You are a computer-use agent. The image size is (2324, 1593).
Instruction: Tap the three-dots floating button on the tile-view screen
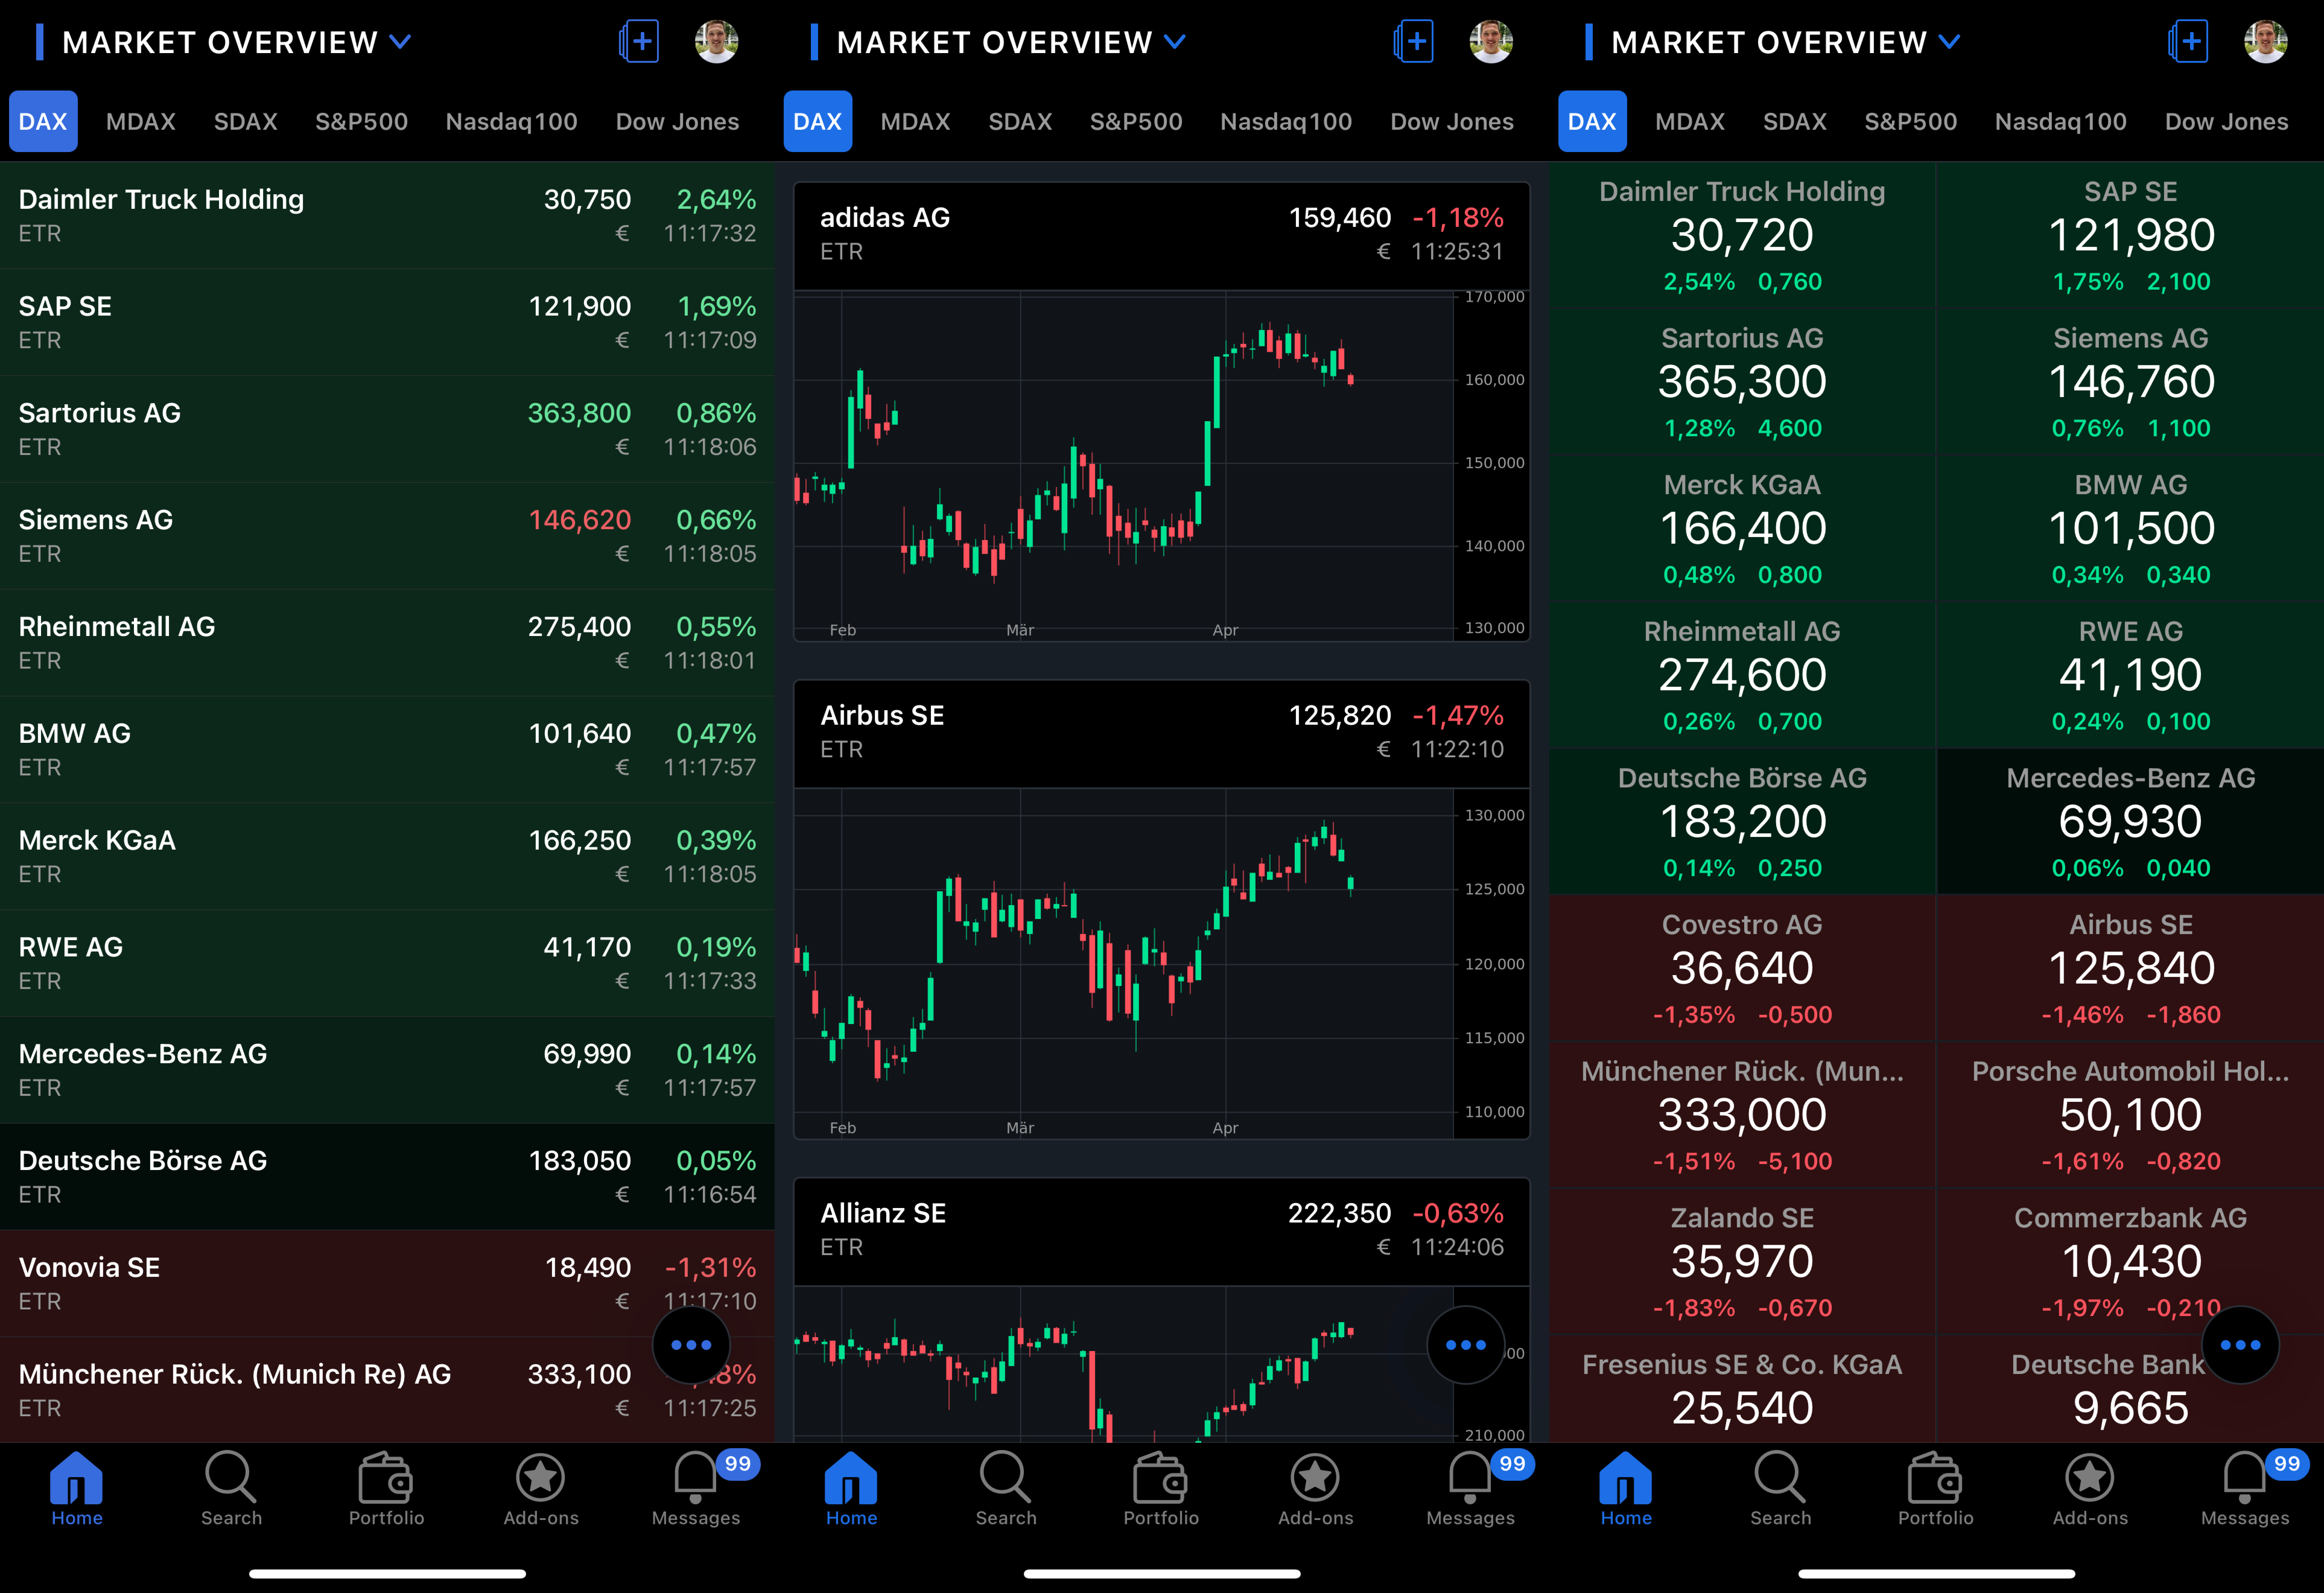2240,1345
